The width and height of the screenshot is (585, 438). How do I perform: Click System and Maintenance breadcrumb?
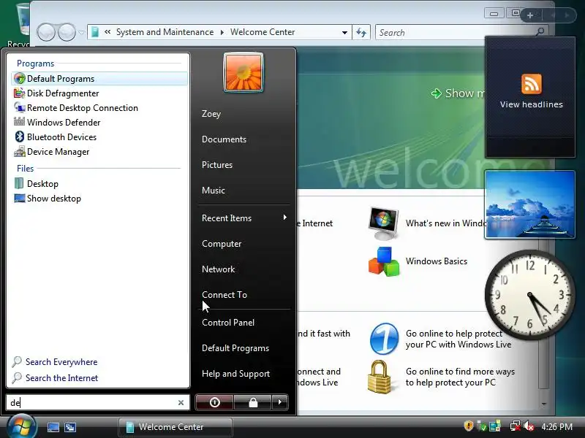165,32
